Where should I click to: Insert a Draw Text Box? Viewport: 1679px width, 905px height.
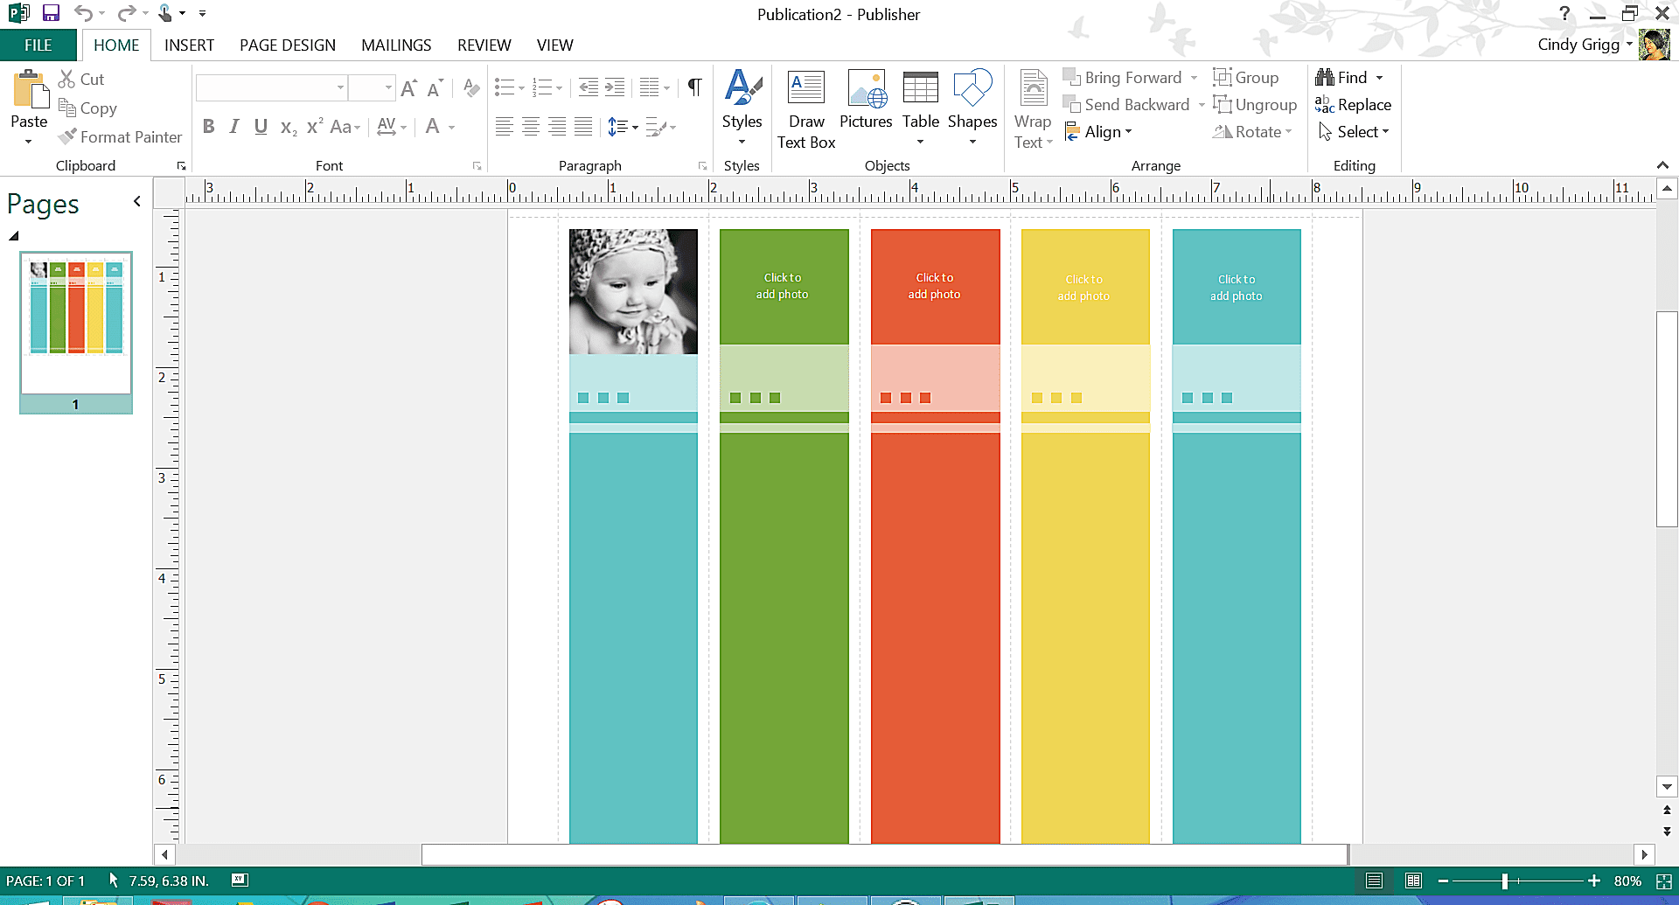(x=806, y=110)
